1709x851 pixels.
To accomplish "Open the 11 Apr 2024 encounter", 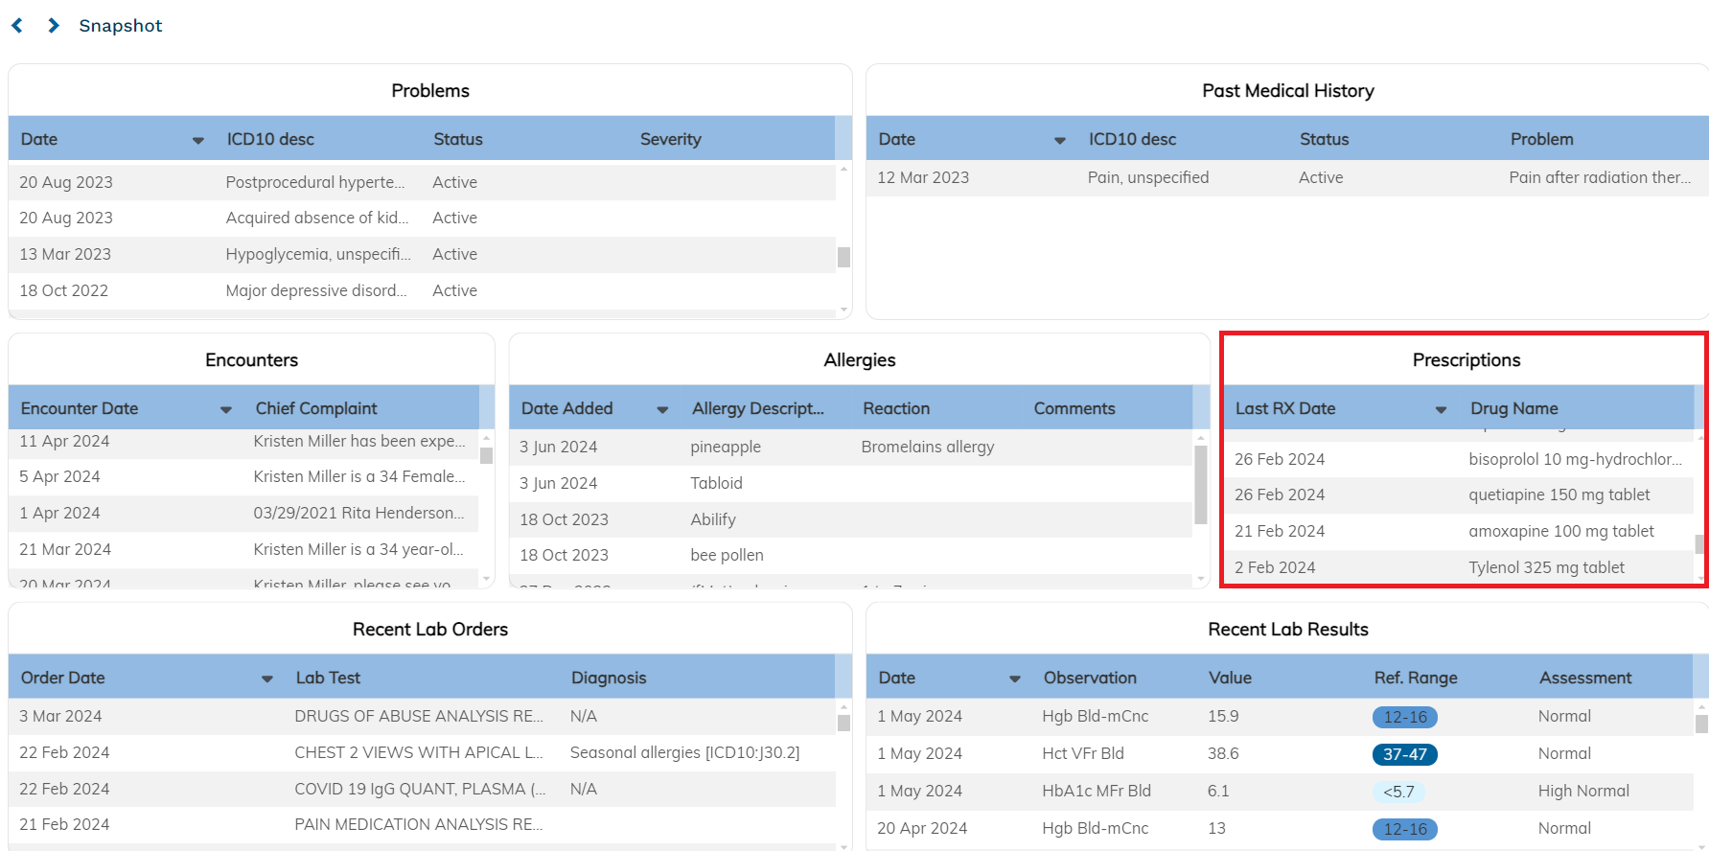I will point(243,442).
